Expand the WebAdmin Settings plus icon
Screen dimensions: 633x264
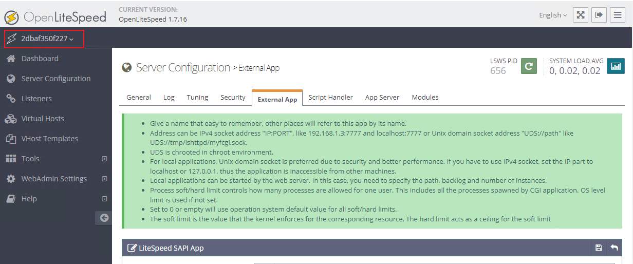104,179
